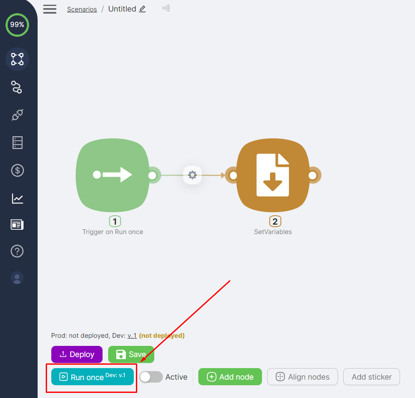Open the plug connections icon in sidebar
This screenshot has width=415, height=398.
click(17, 115)
